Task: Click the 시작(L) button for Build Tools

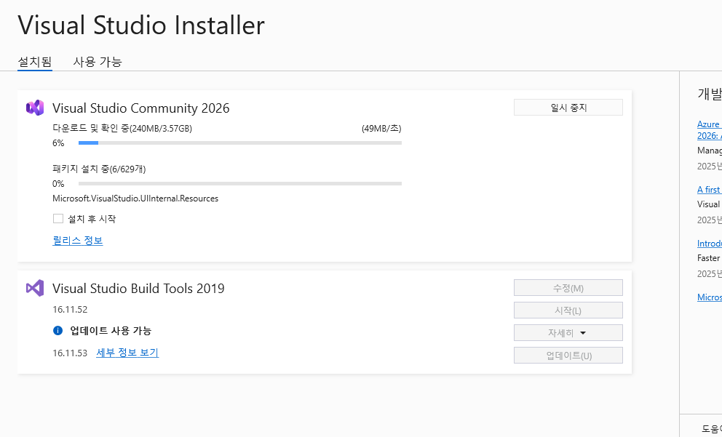Action: (568, 310)
